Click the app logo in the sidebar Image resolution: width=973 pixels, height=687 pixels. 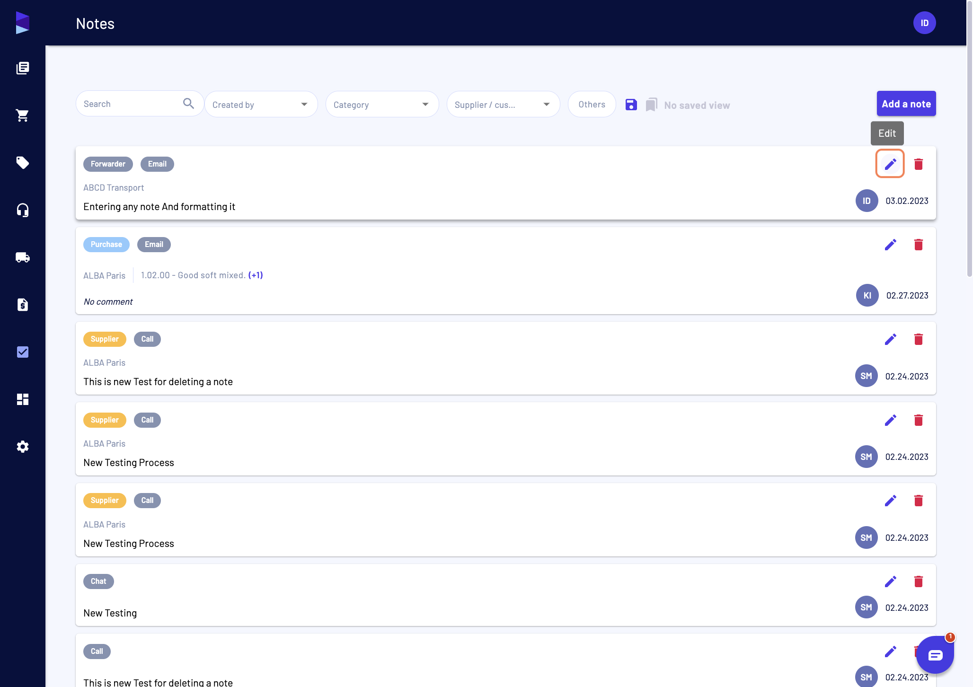point(22,23)
